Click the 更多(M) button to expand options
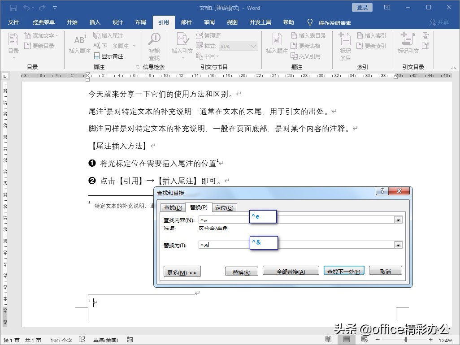Viewport: 460px width, 345px height. click(x=182, y=272)
